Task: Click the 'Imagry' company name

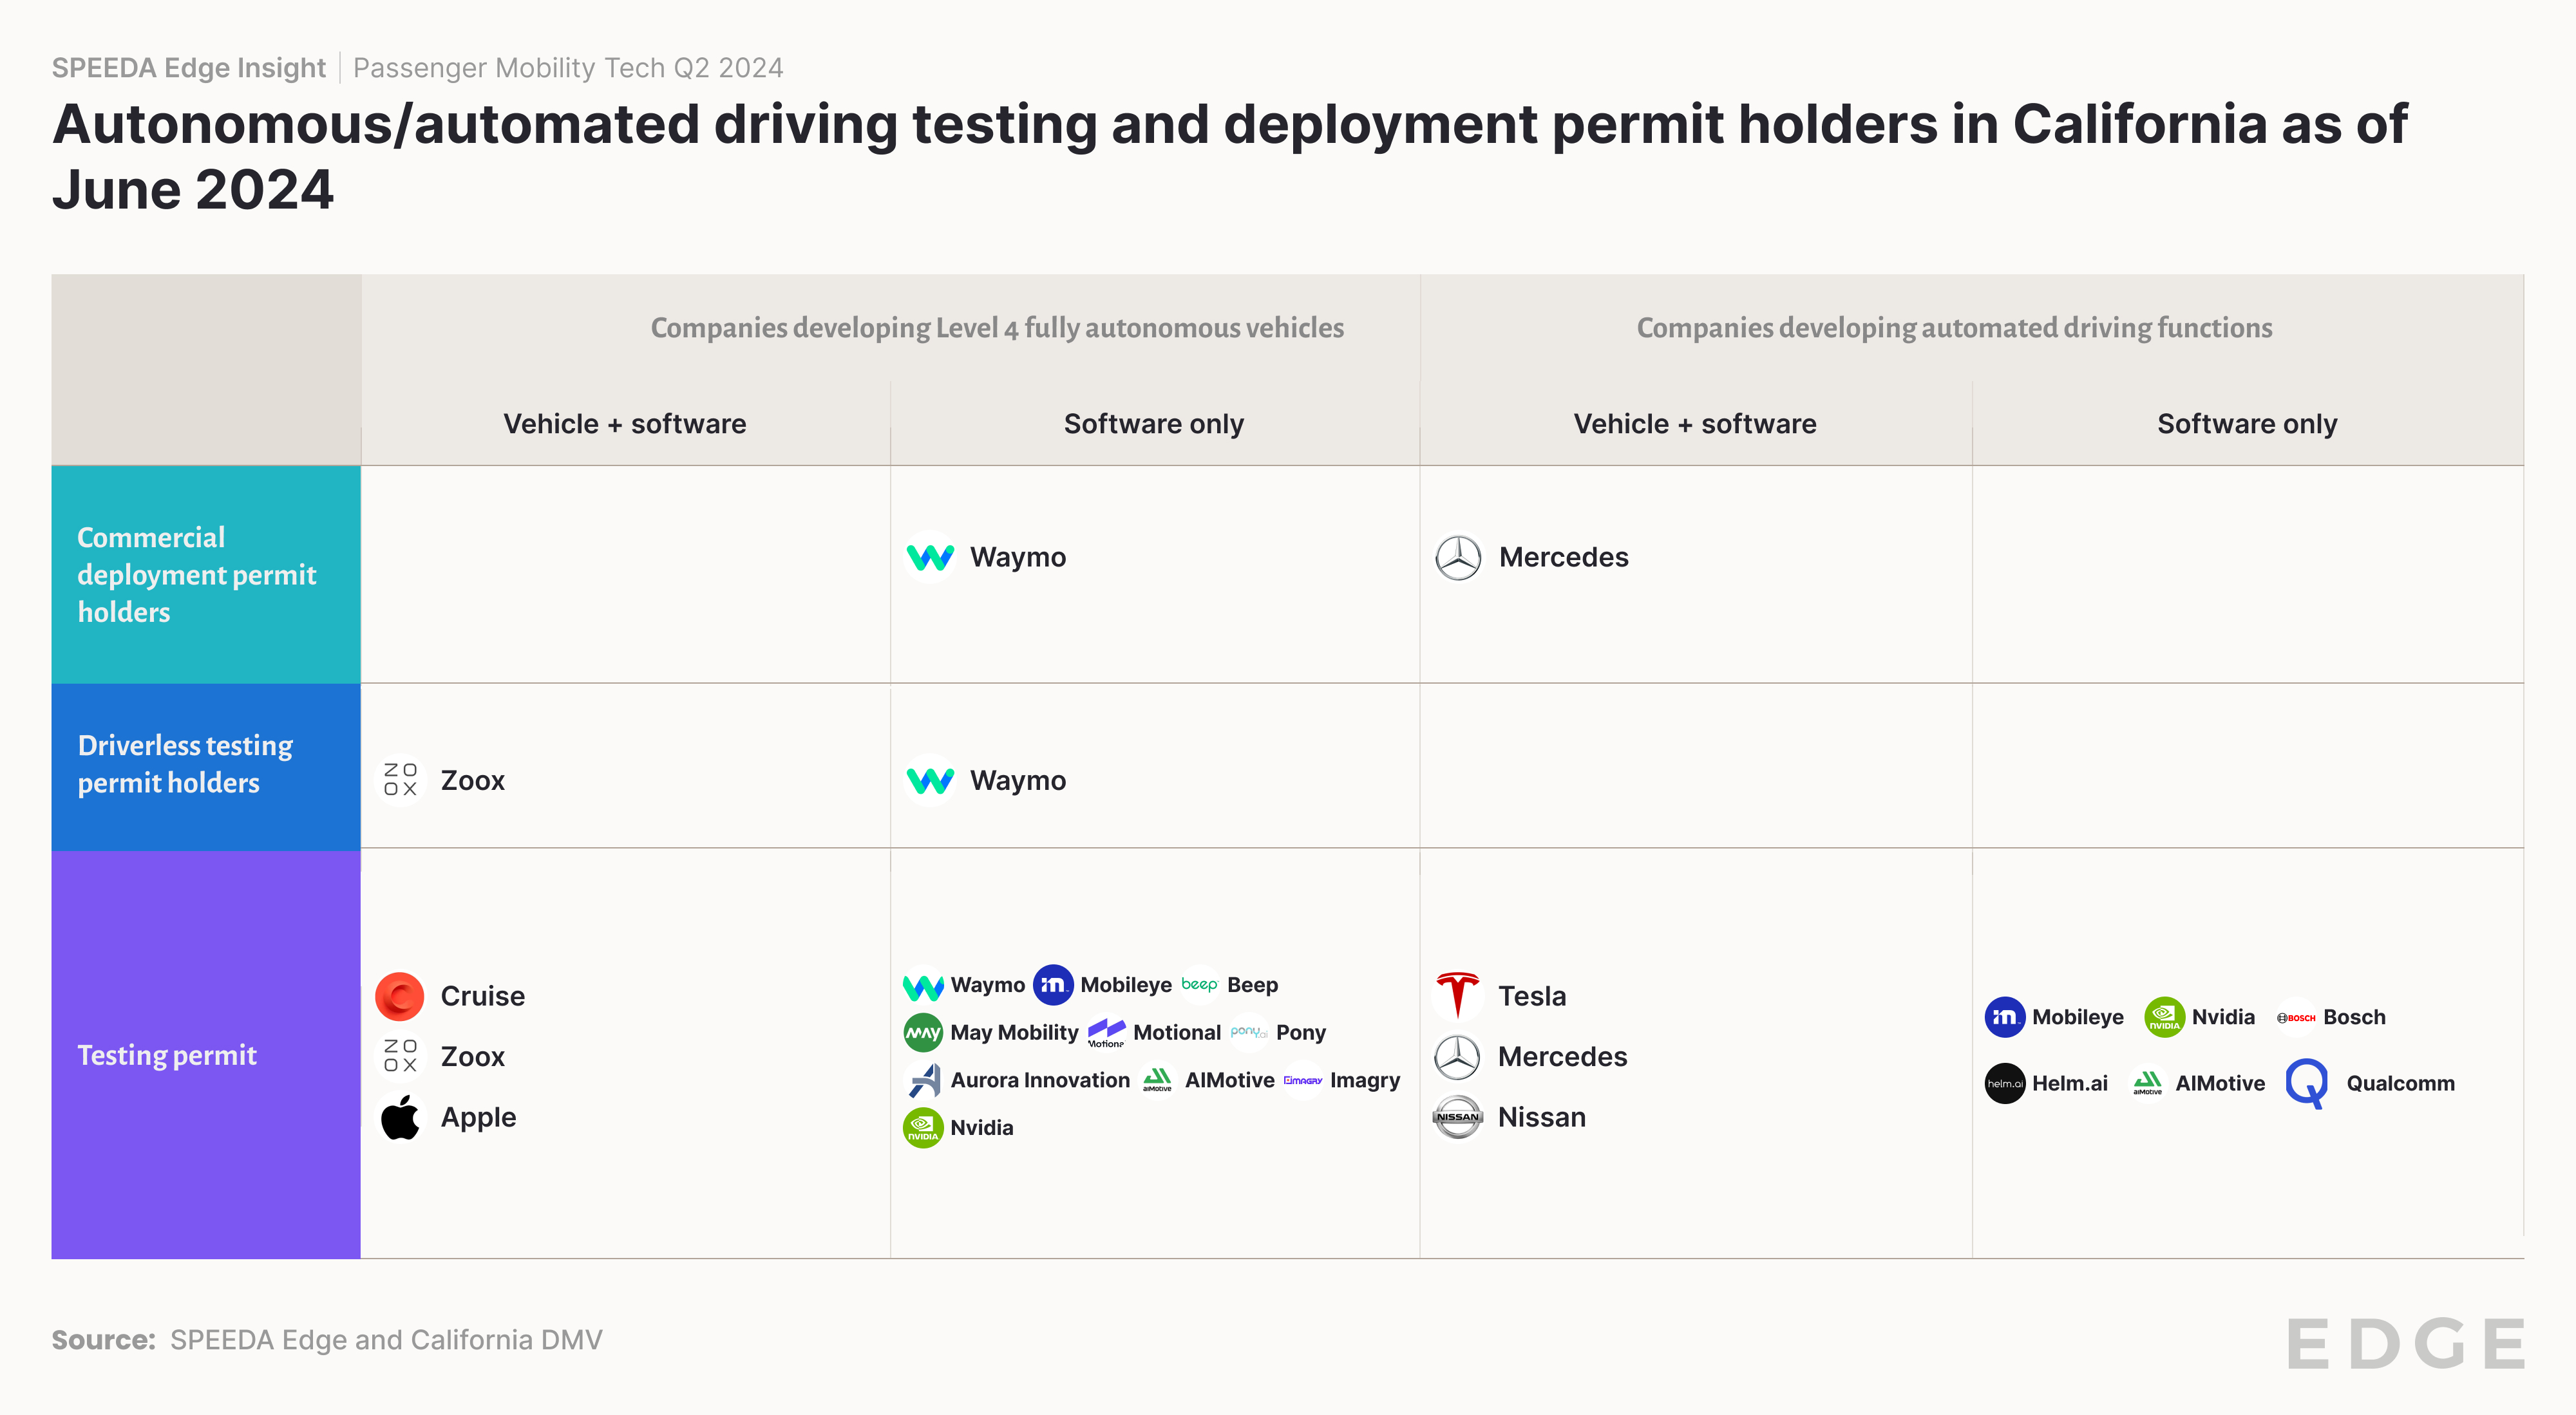Action: (1365, 1080)
